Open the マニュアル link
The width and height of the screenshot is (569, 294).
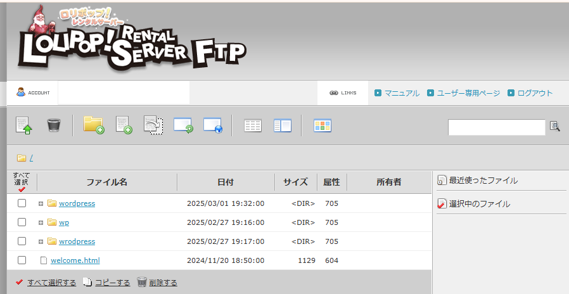click(402, 93)
